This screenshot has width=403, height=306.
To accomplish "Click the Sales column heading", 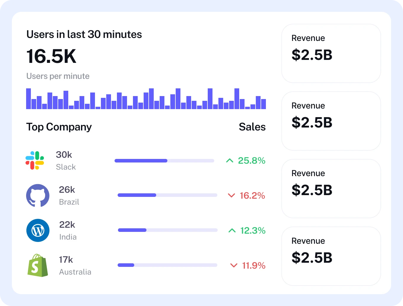I will tap(252, 127).
